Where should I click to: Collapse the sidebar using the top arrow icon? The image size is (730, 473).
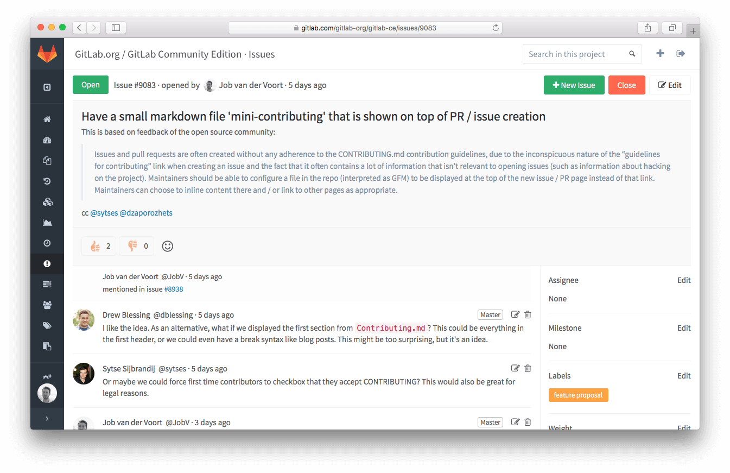click(47, 87)
